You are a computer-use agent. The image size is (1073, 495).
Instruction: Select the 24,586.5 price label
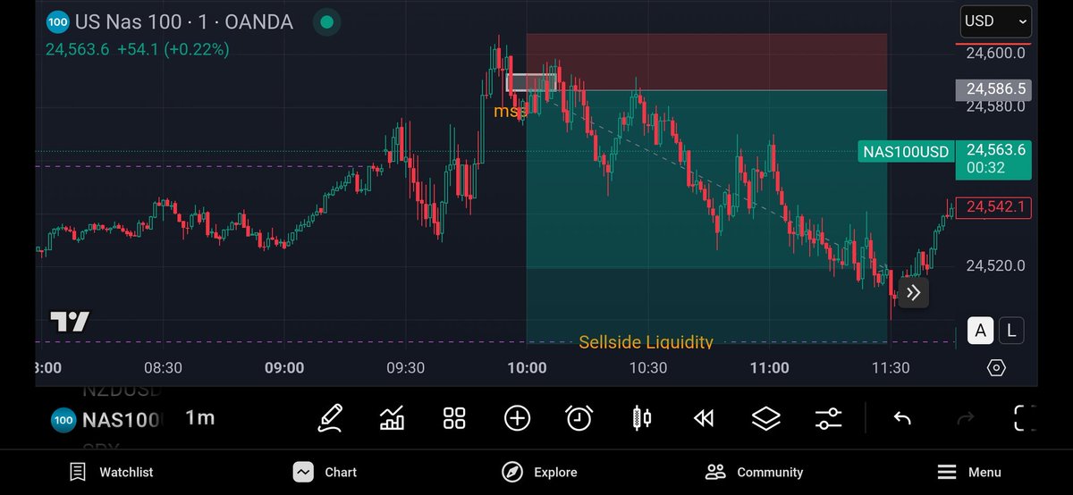pyautogui.click(x=995, y=89)
